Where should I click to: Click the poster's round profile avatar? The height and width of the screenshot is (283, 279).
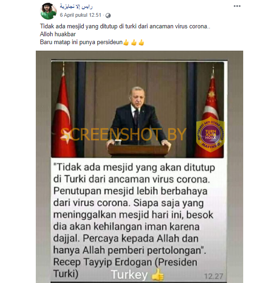(48, 11)
